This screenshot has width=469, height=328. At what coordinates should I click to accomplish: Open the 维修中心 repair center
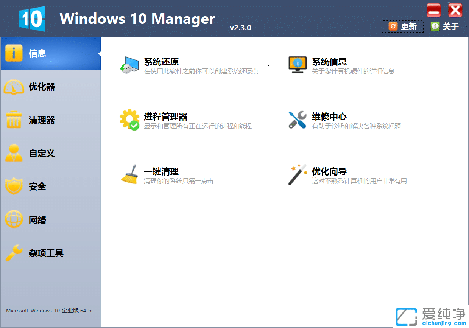coord(328,117)
